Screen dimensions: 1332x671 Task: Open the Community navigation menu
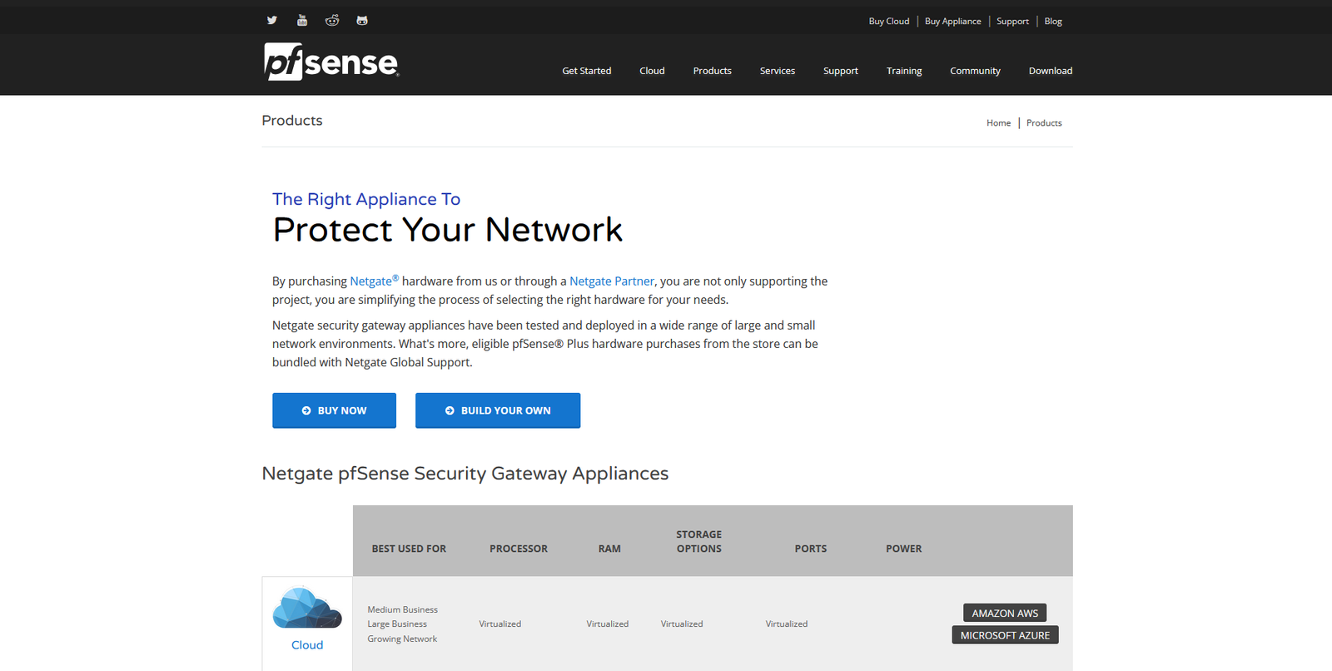point(975,71)
